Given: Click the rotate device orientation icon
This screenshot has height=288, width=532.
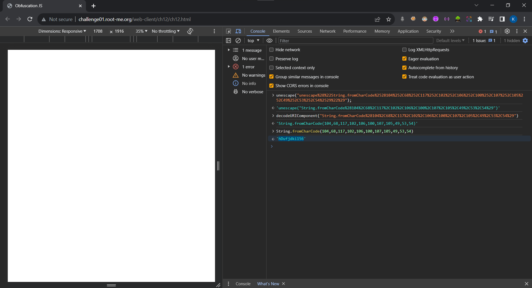Looking at the screenshot, I should pyautogui.click(x=190, y=31).
